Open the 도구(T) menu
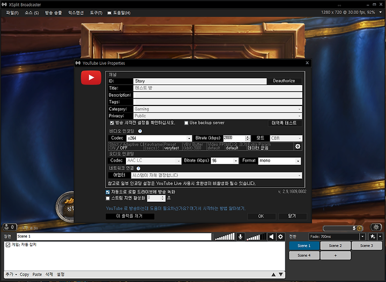This screenshot has width=386, height=282. click(x=96, y=13)
